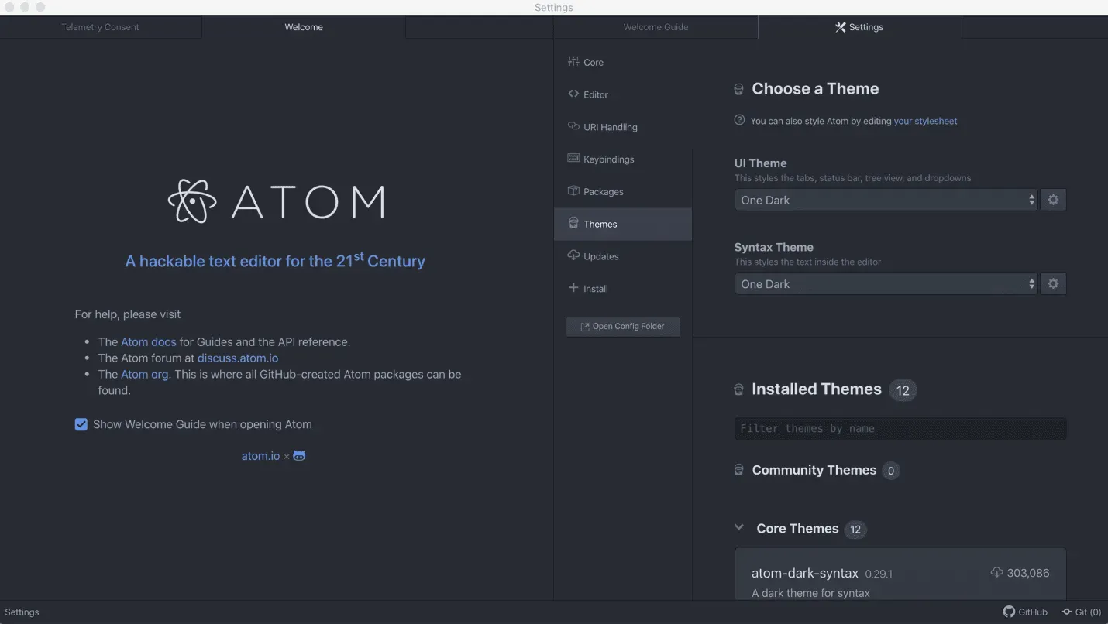Open the Atom docs link
The height and width of the screenshot is (624, 1108).
pos(149,341)
